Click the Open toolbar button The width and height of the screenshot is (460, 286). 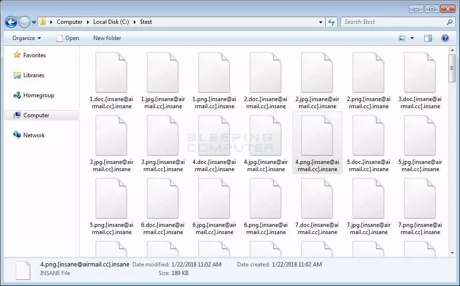pyautogui.click(x=68, y=38)
